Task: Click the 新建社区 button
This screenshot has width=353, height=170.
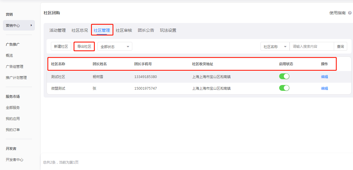Action: pyautogui.click(x=61, y=47)
